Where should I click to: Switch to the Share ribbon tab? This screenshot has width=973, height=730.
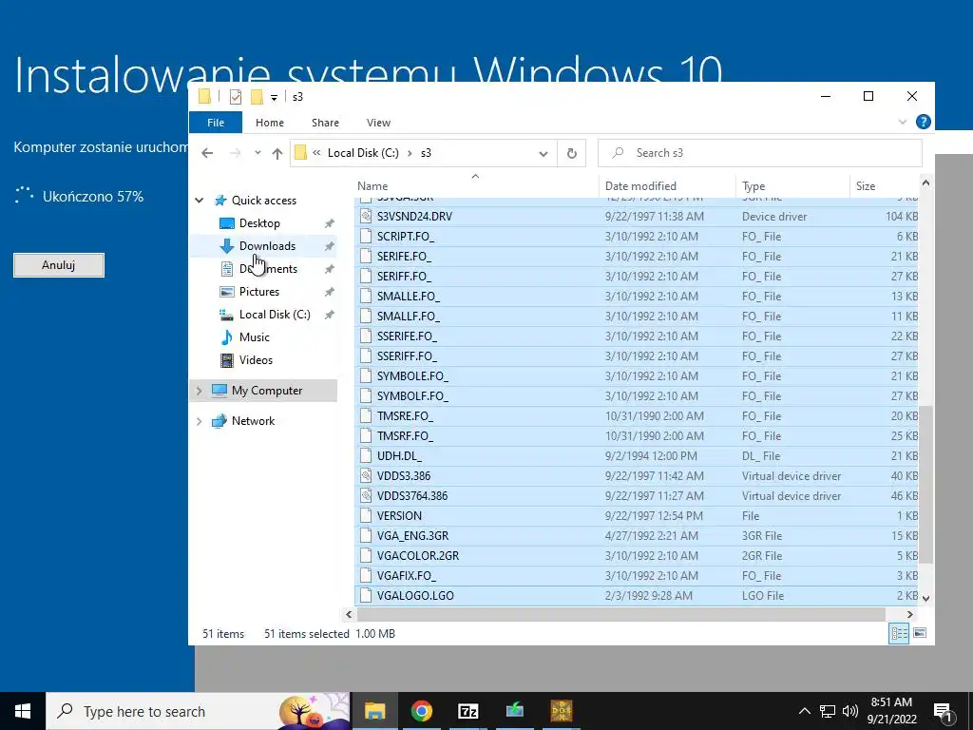[x=325, y=123]
